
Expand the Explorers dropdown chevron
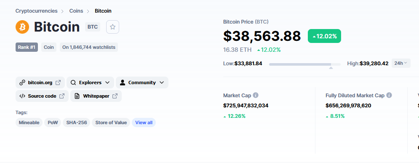tap(107, 82)
